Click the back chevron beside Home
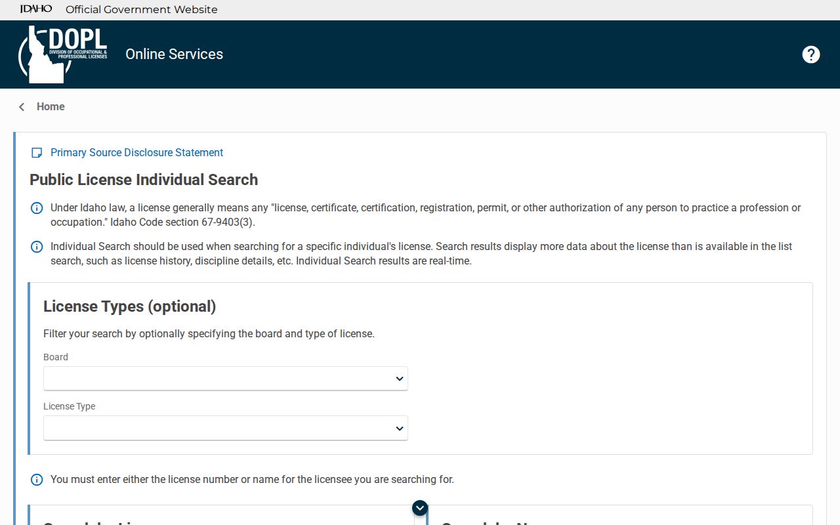Image resolution: width=840 pixels, height=525 pixels. pyautogui.click(x=22, y=107)
